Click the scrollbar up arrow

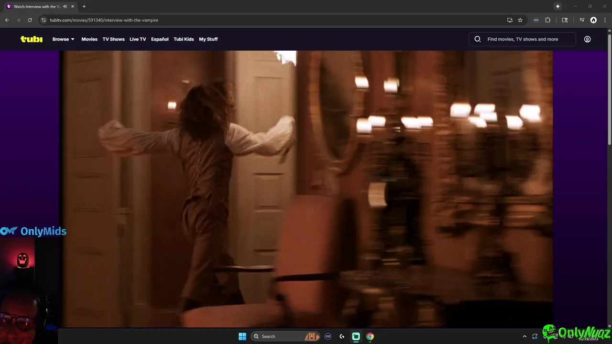pyautogui.click(x=609, y=31)
